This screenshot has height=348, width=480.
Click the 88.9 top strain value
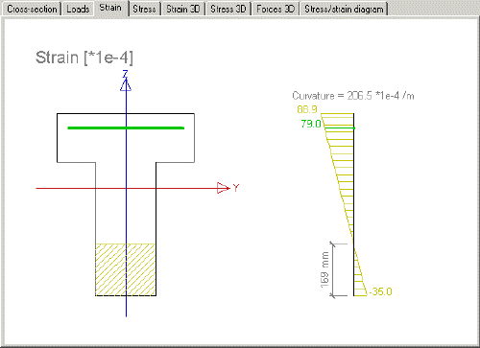[307, 109]
